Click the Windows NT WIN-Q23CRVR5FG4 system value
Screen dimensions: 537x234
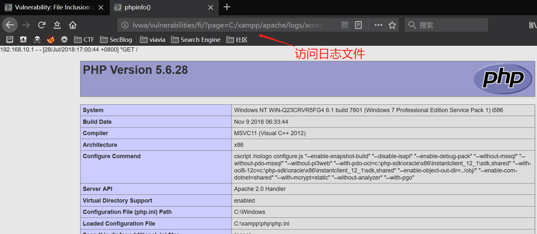[x=368, y=110]
